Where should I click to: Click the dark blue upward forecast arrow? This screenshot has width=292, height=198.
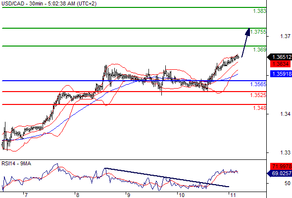[x=245, y=43]
